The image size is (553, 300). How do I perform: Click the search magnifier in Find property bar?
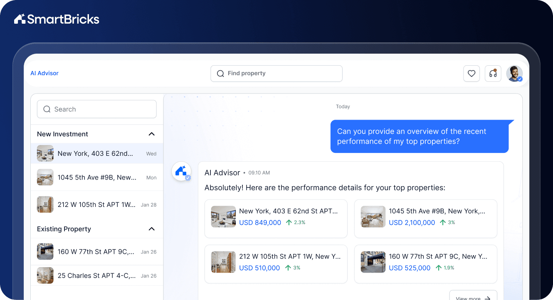220,73
